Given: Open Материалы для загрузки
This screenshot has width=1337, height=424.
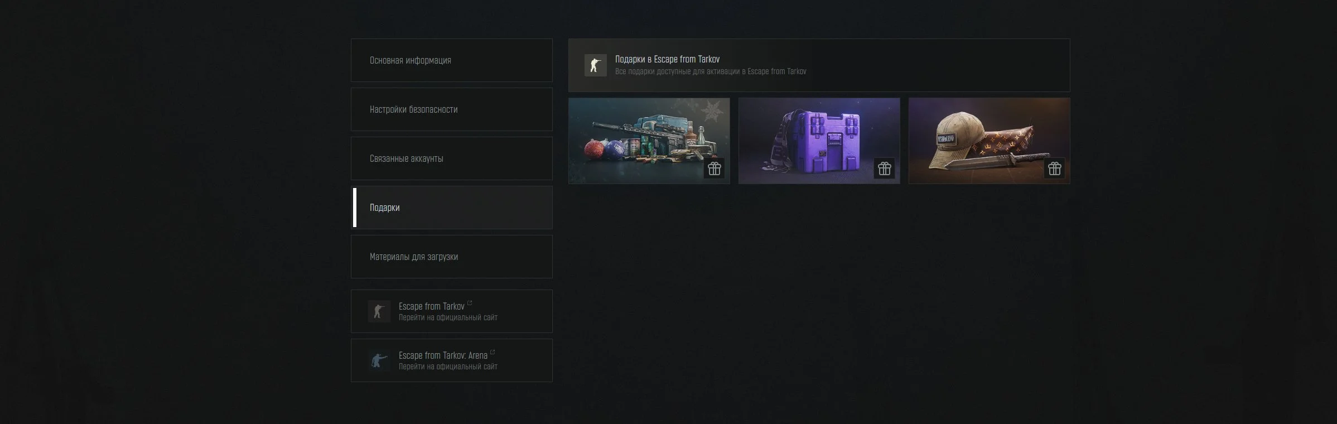Looking at the screenshot, I should tap(451, 257).
